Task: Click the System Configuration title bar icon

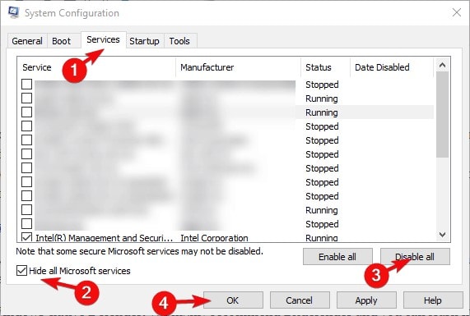Action: (x=13, y=12)
